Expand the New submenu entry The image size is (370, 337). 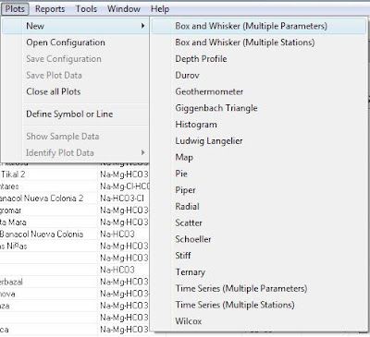coord(75,26)
